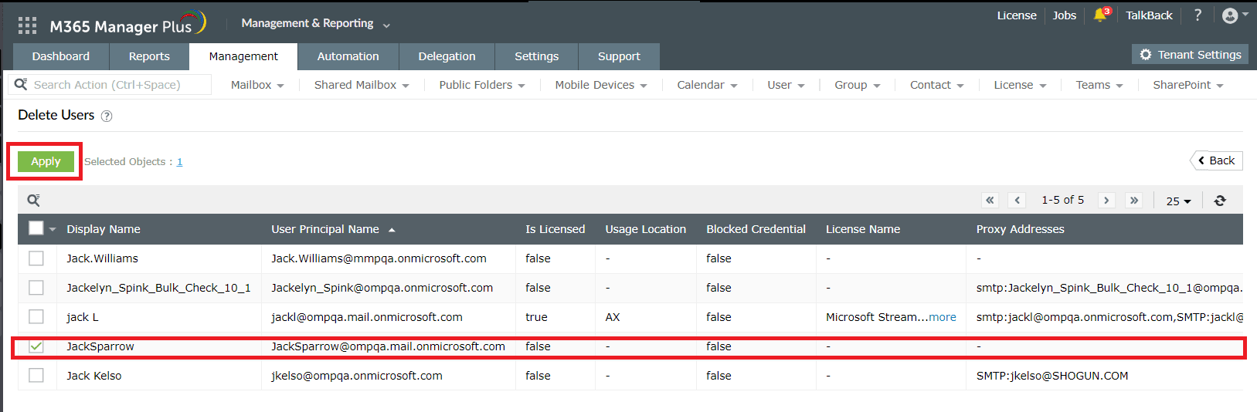Open the Delegation tab
The width and height of the screenshot is (1257, 412).
[447, 56]
